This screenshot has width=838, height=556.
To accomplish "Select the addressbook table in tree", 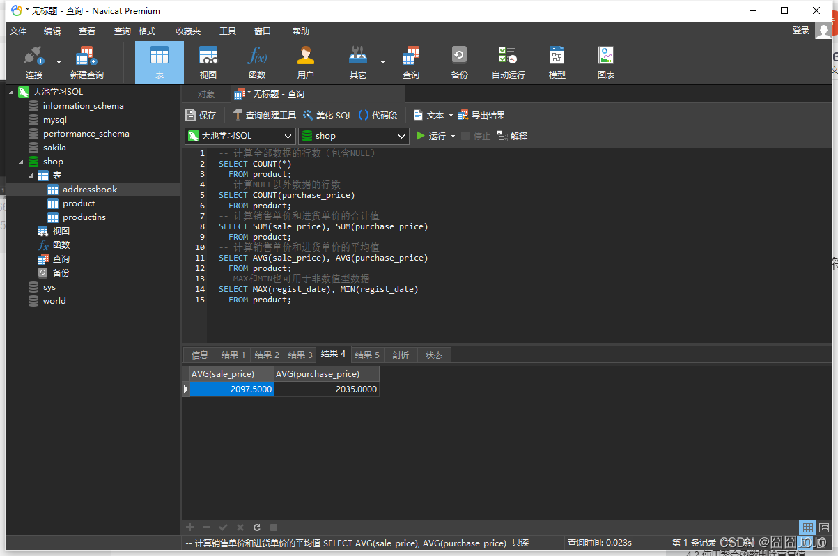I will click(x=90, y=190).
